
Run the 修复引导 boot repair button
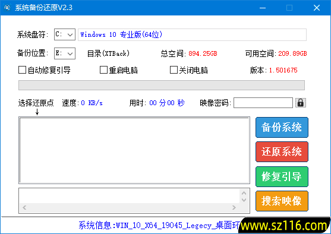[282, 176]
